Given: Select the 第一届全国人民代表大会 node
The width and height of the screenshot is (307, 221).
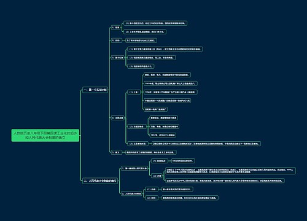Looking at the screenshot, I should click(x=134, y=168).
